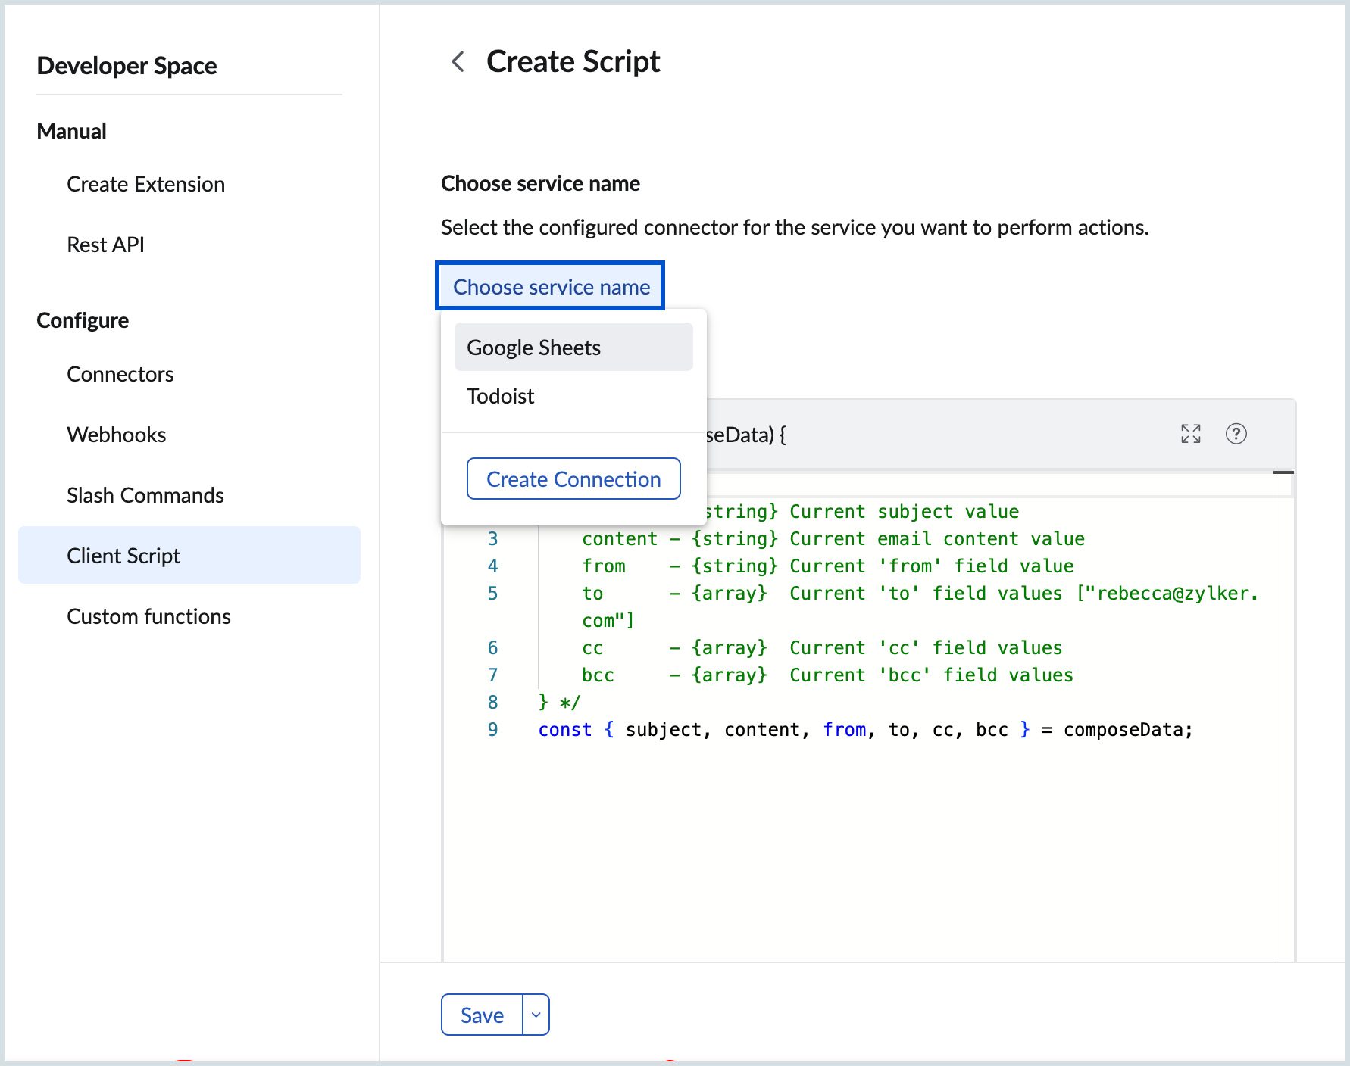Open the editor help question mark icon
1350x1066 pixels.
click(1236, 434)
